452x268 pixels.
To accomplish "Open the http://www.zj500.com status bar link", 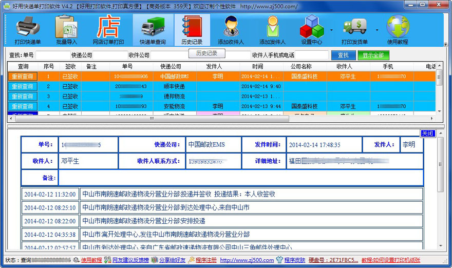I will tap(247, 260).
